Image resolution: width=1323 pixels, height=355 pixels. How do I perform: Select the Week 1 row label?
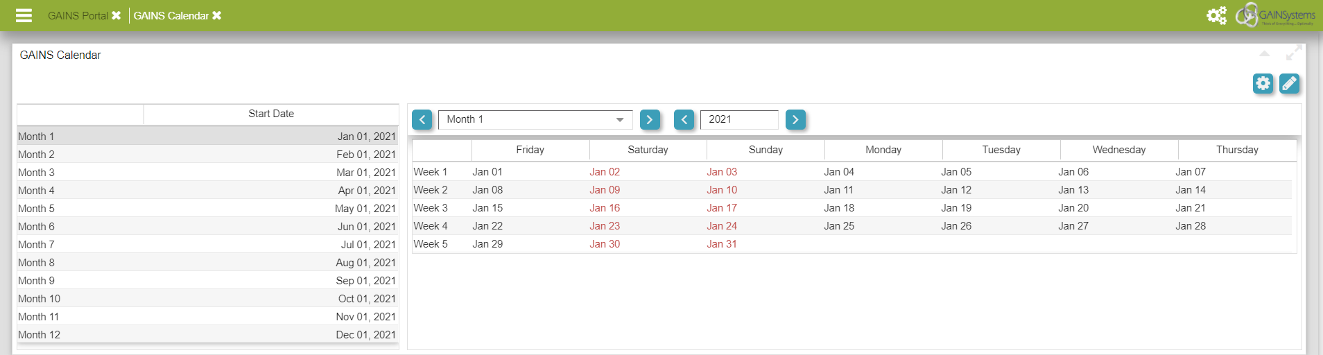tap(431, 172)
